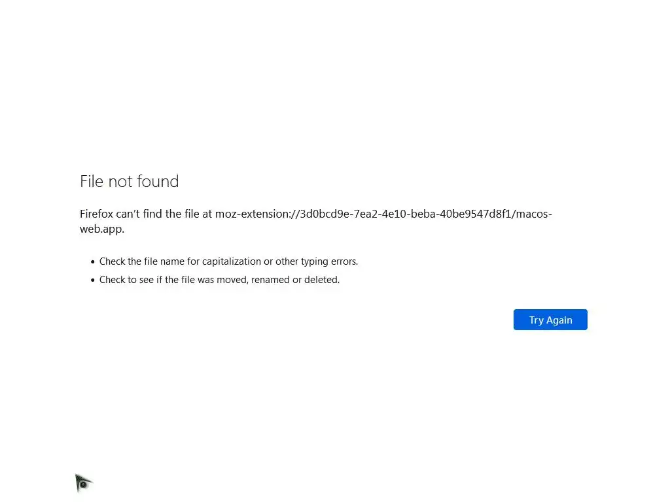Click the "macos-" text ending the first line
Screen dimensions: 670x502
pos(534,214)
